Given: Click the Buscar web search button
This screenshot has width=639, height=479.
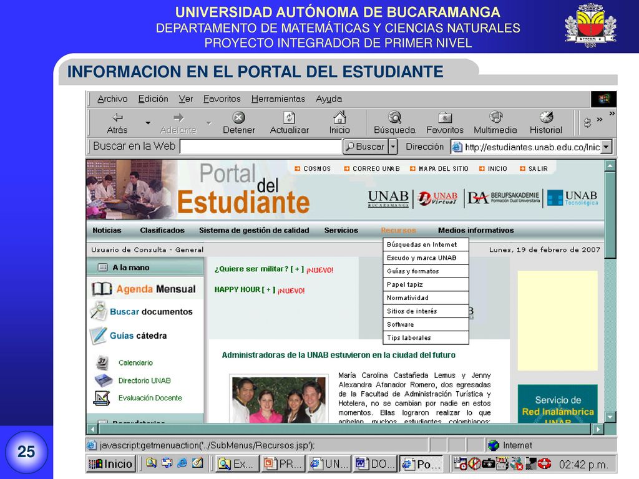Looking at the screenshot, I should (x=366, y=147).
